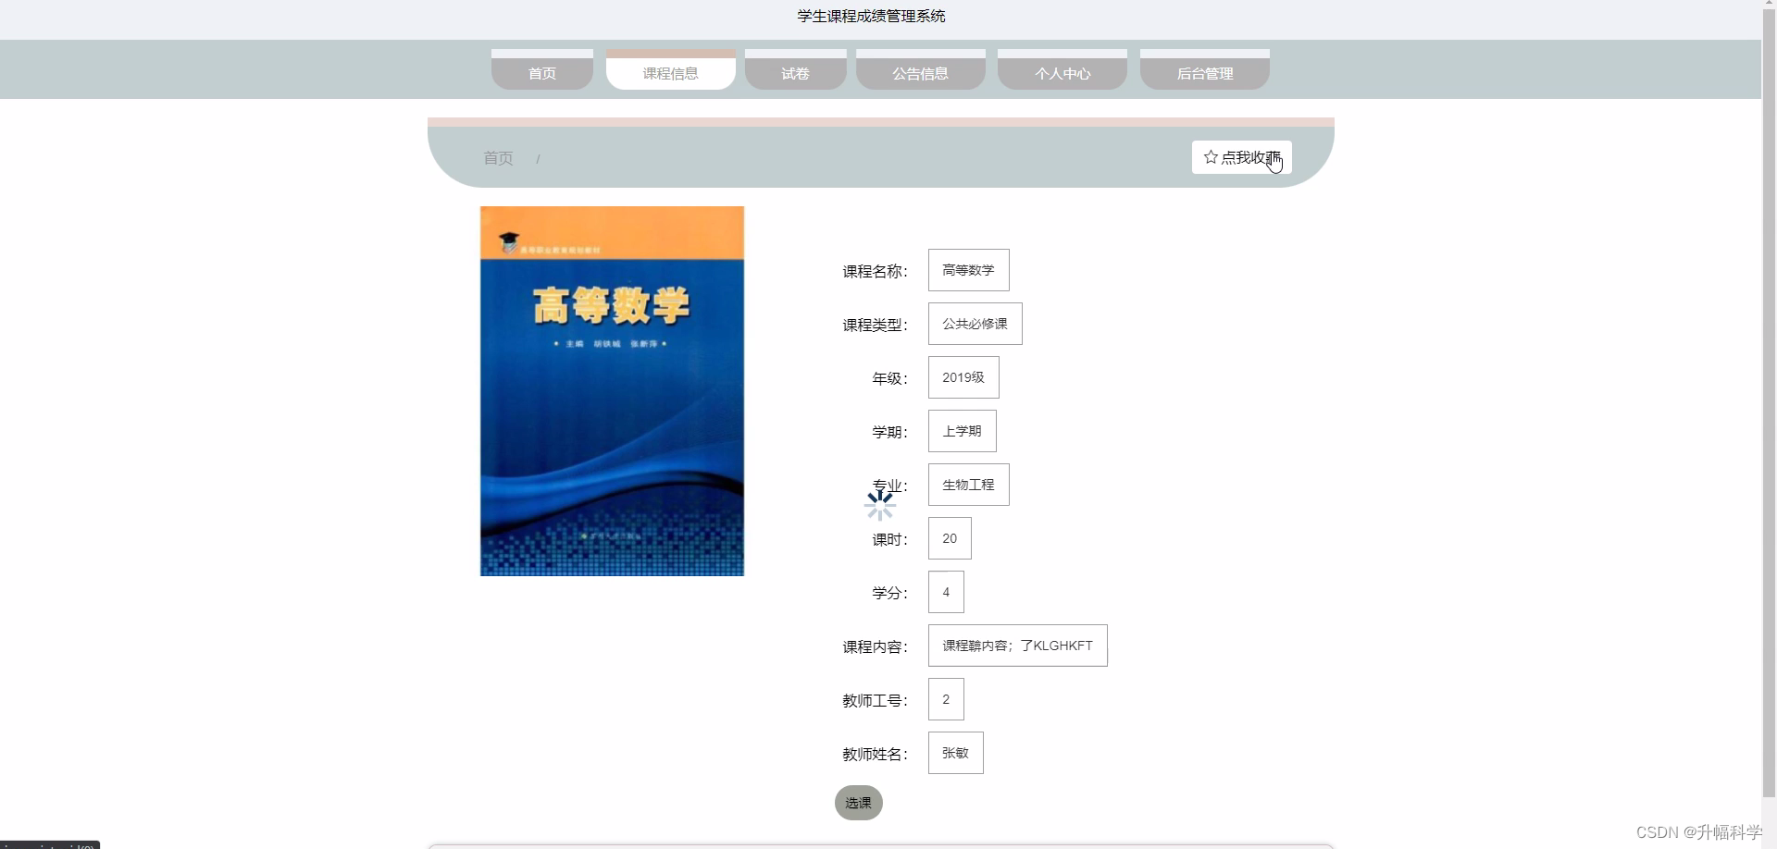Click the star icon on the collect button
This screenshot has width=1777, height=849.
(x=1210, y=156)
